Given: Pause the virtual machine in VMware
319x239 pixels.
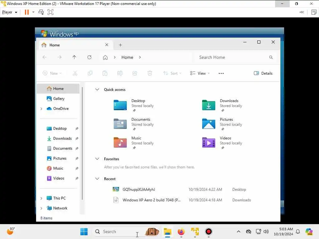Looking at the screenshot, I should pos(27,12).
